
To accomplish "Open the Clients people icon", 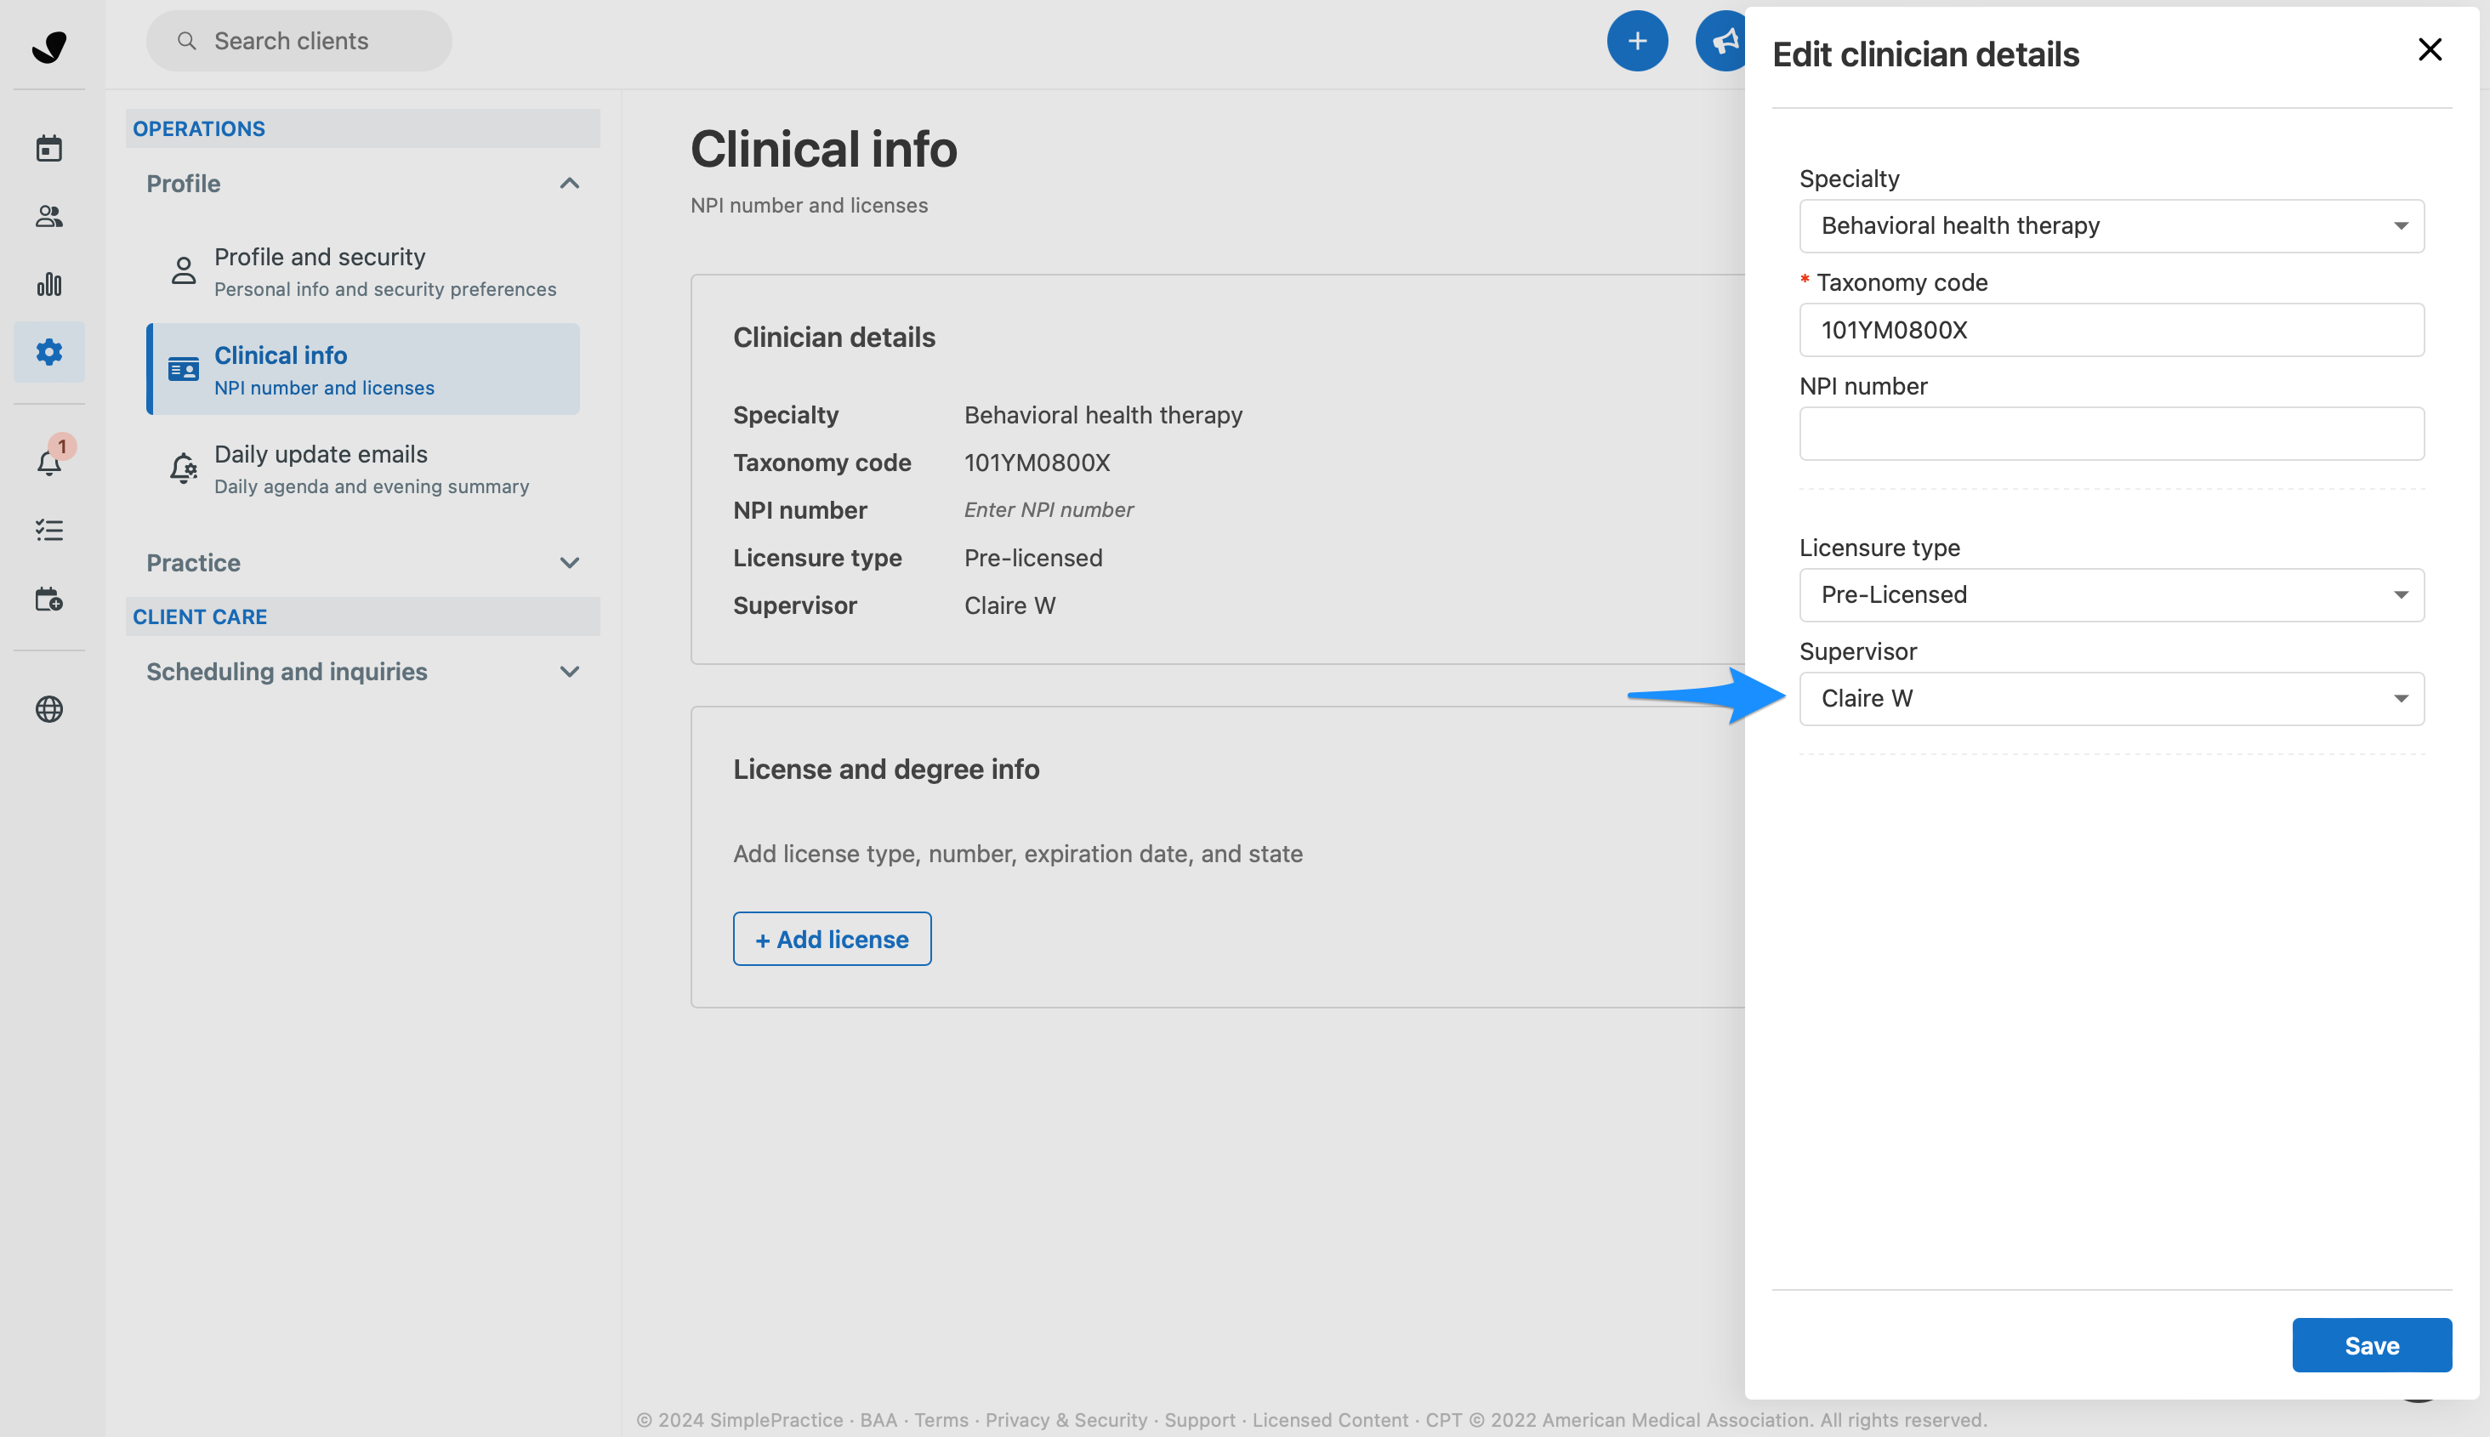I will [49, 216].
